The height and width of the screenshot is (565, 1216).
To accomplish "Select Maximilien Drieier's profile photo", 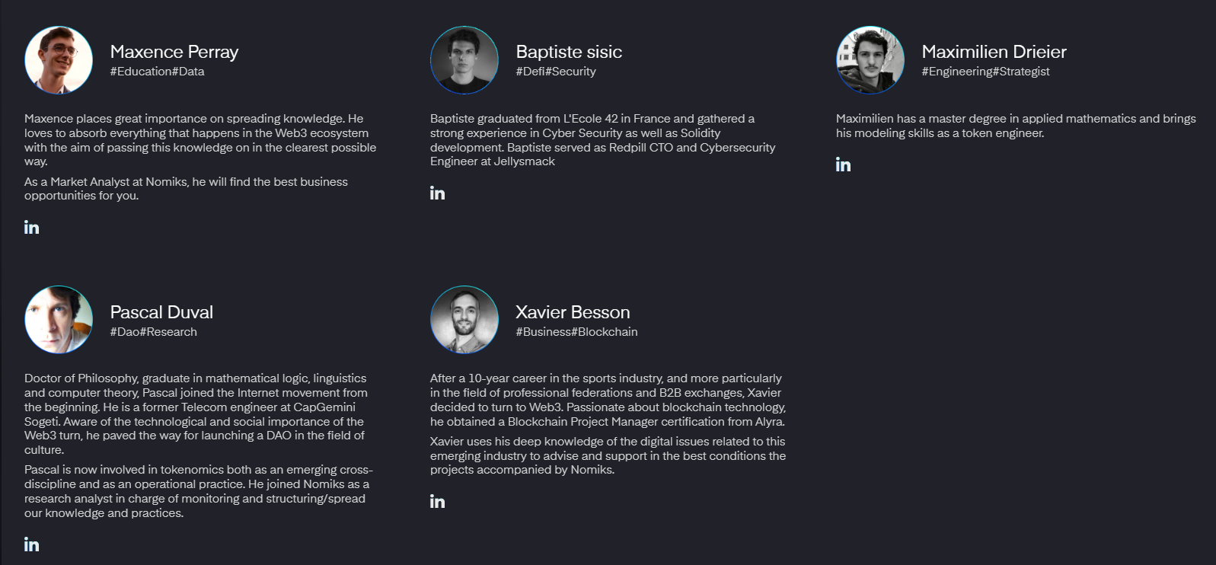I will (870, 60).
